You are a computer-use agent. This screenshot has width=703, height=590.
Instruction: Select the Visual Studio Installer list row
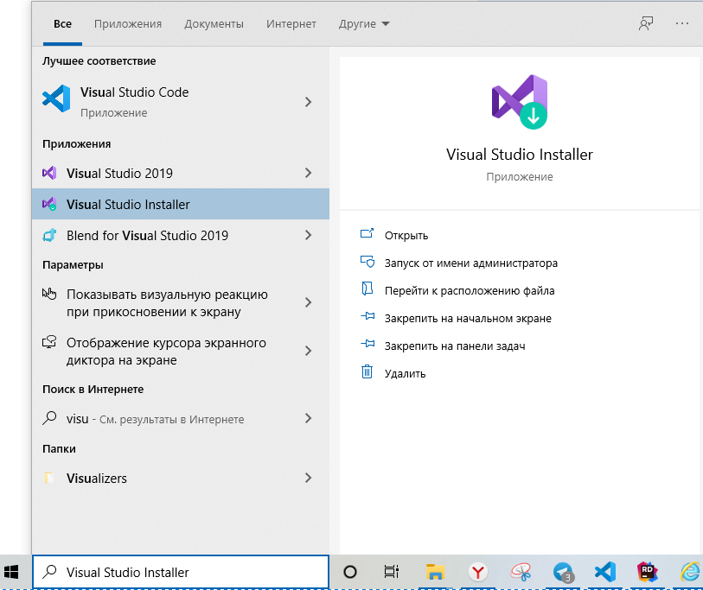coord(180,204)
